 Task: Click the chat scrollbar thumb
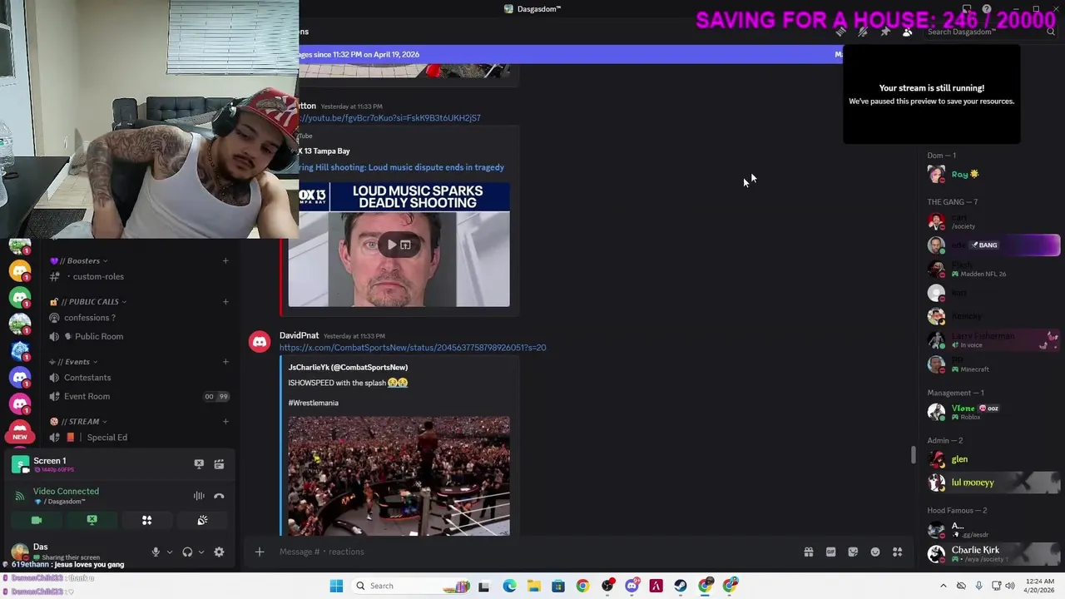click(x=913, y=455)
